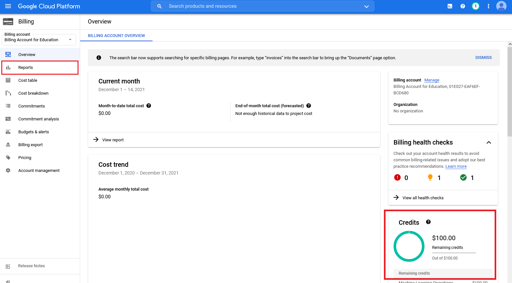Image resolution: width=512 pixels, height=283 pixels.
Task: Click the user account avatar
Action: [x=501, y=6]
